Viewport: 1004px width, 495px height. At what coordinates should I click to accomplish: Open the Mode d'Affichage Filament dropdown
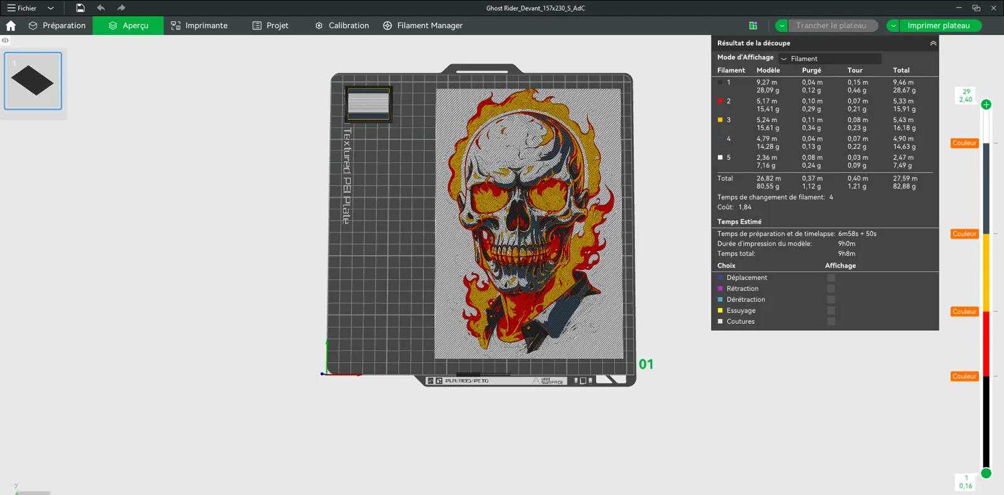coord(830,58)
